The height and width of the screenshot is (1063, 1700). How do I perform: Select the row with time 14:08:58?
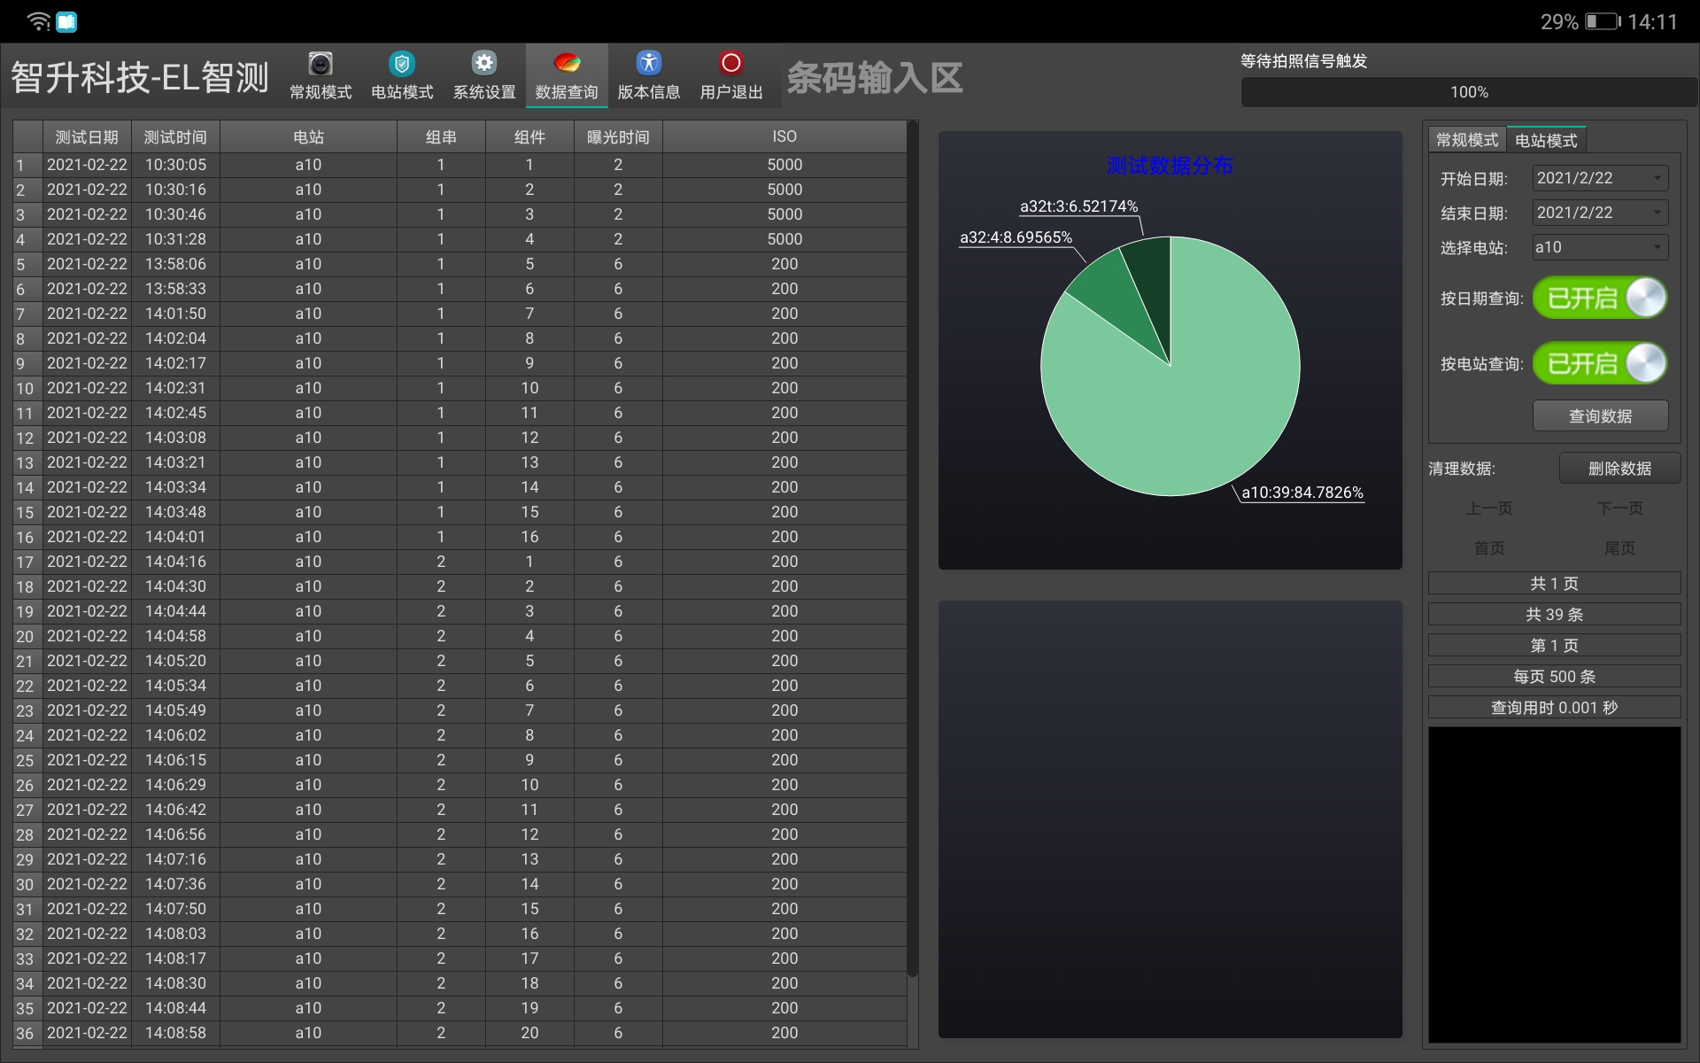point(460,1033)
